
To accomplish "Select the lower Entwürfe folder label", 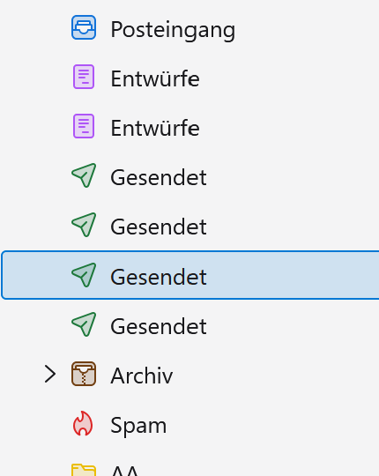I will (155, 128).
